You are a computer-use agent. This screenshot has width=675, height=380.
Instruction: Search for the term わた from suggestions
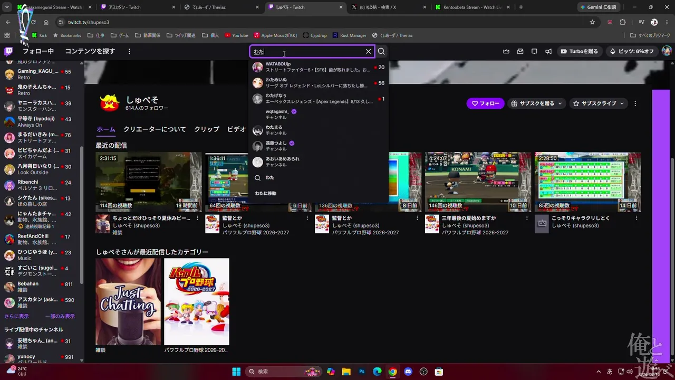pos(319,178)
